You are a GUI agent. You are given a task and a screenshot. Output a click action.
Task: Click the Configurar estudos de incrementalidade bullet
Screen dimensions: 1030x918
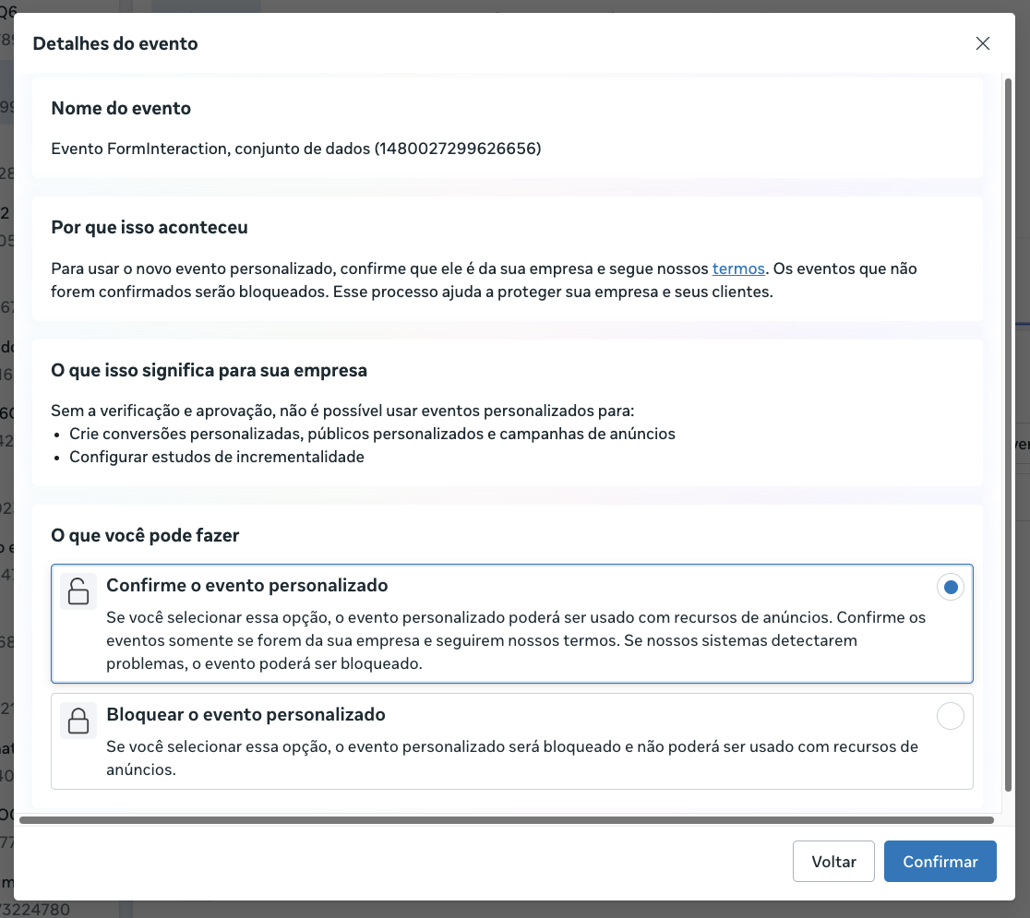[217, 457]
